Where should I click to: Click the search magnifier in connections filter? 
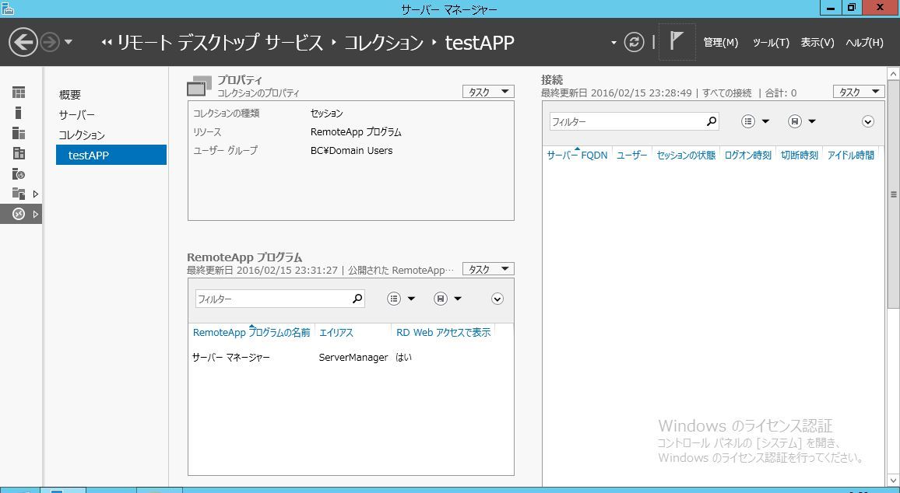(712, 121)
